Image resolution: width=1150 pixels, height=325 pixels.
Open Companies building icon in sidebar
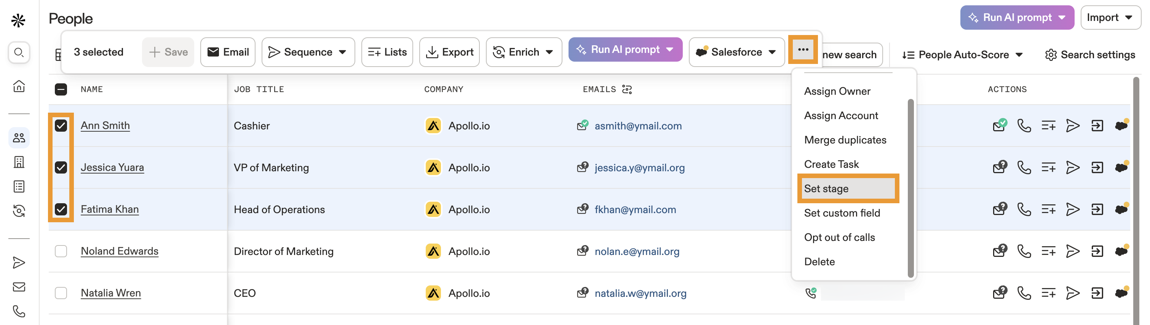19,162
